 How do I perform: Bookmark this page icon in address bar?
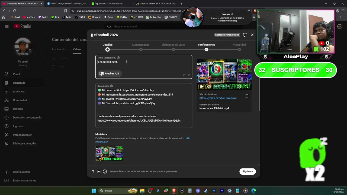click(65, 11)
